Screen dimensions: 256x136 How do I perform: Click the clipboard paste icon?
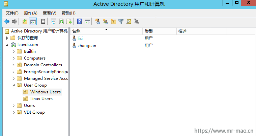[43, 21]
